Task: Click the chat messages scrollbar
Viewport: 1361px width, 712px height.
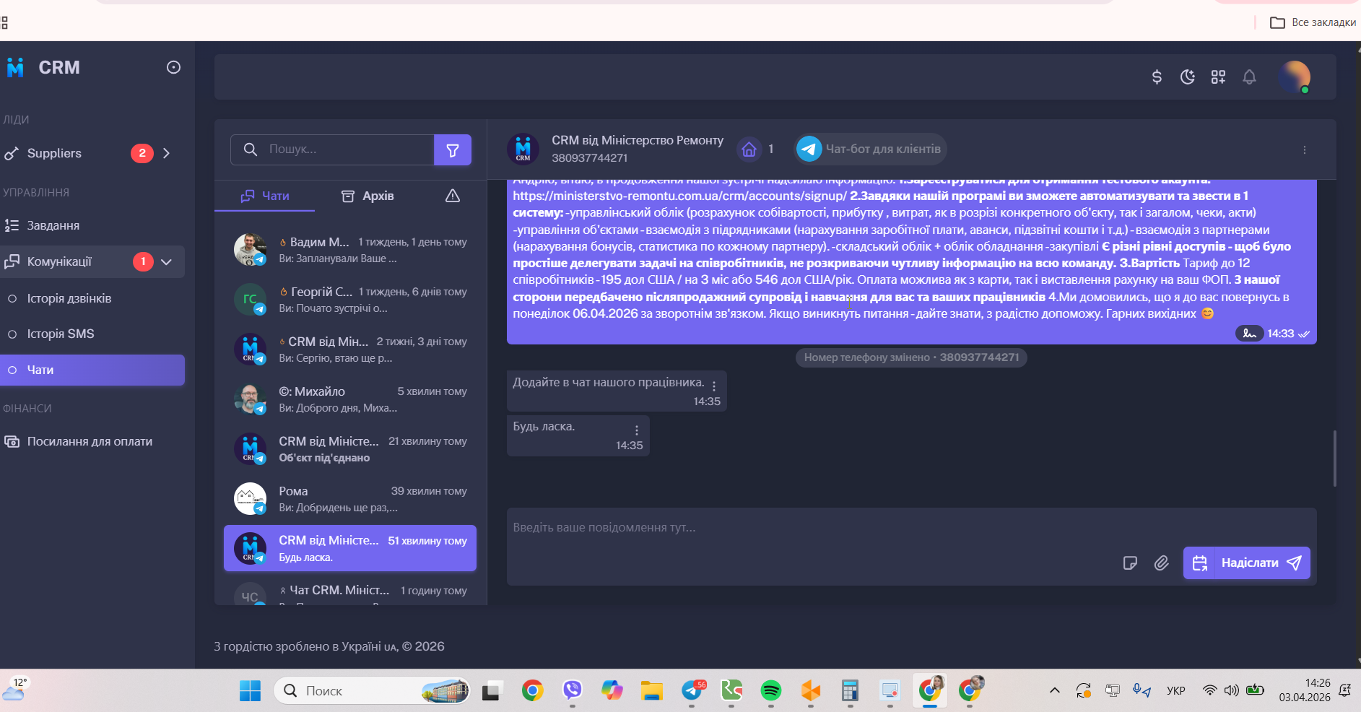Action: click(x=1334, y=459)
